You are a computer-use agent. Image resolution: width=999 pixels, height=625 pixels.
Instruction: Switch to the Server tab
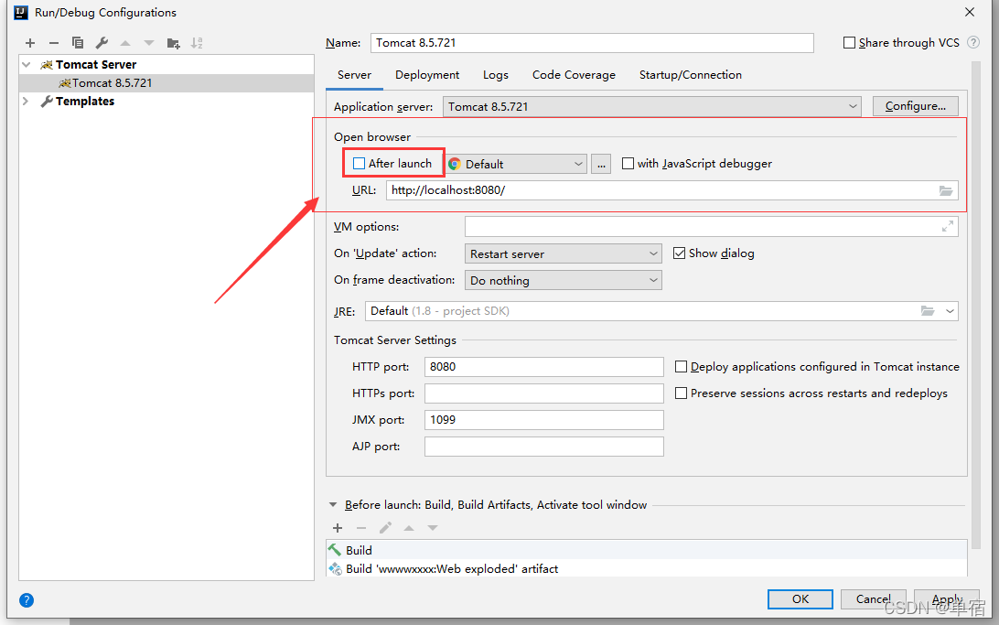(354, 75)
